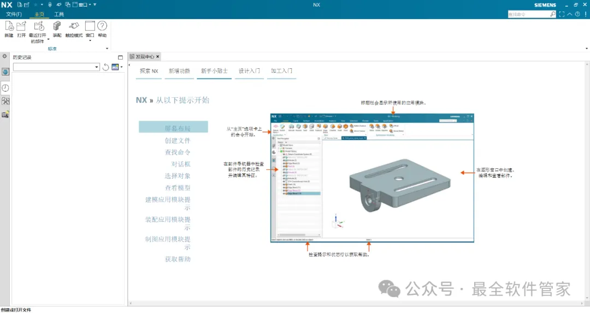This screenshot has height=313, width=590.
Task: Open the resource bar settings gear icon
Action: [x=4, y=56]
